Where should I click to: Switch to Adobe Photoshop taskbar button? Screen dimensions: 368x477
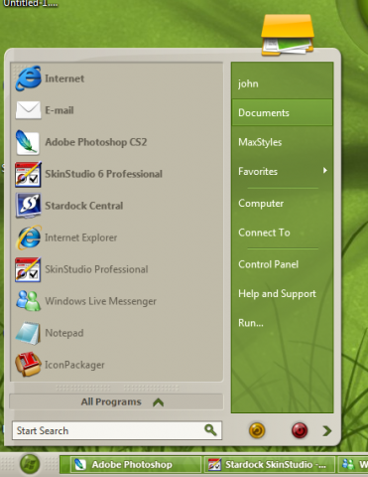point(136,464)
